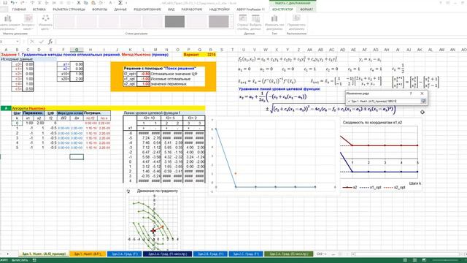Select column G header
This screenshot has width=467, height=263.
pos(77,50)
